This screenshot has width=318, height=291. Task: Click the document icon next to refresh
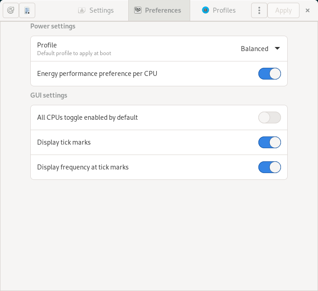[27, 10]
